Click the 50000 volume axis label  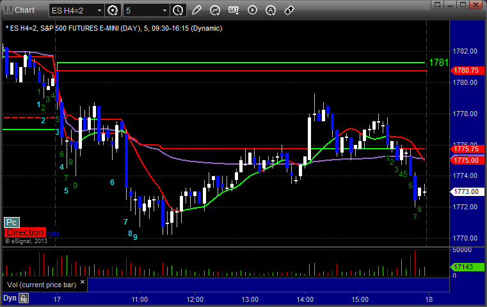tap(462, 250)
